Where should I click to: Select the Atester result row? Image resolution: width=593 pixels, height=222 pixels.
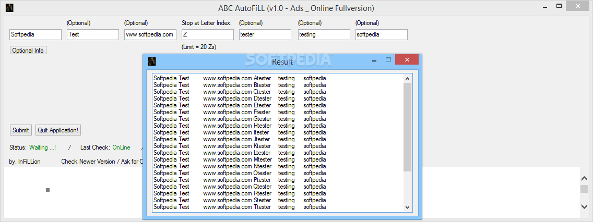tap(240, 78)
